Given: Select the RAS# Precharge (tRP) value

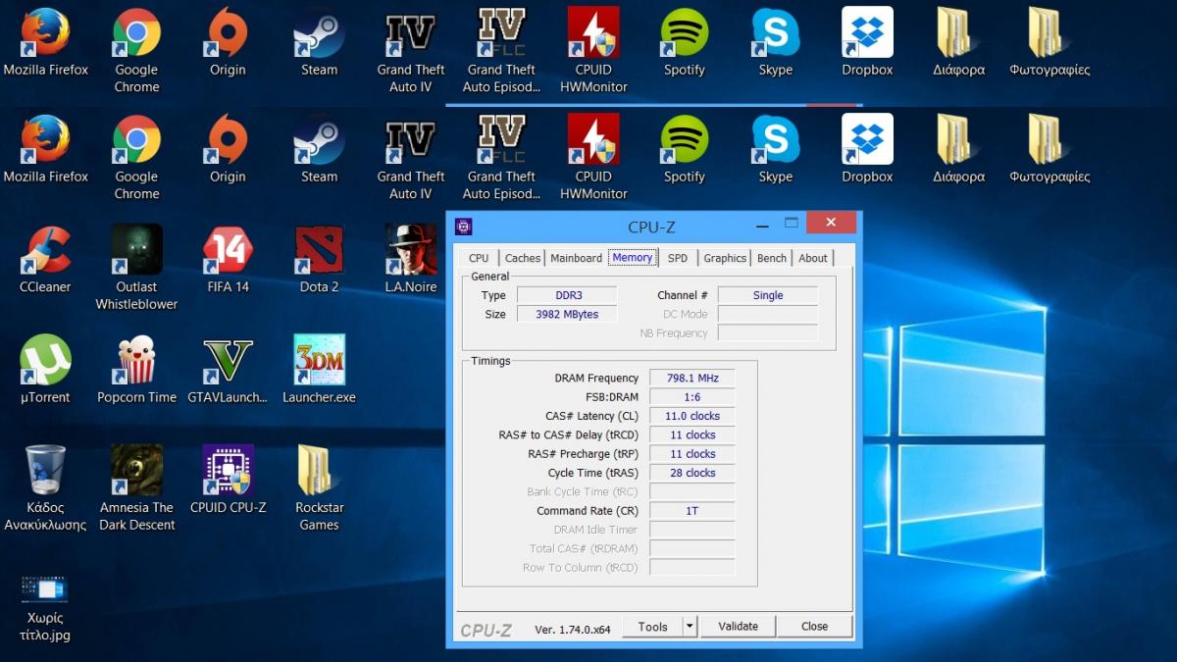Looking at the screenshot, I should point(691,454).
